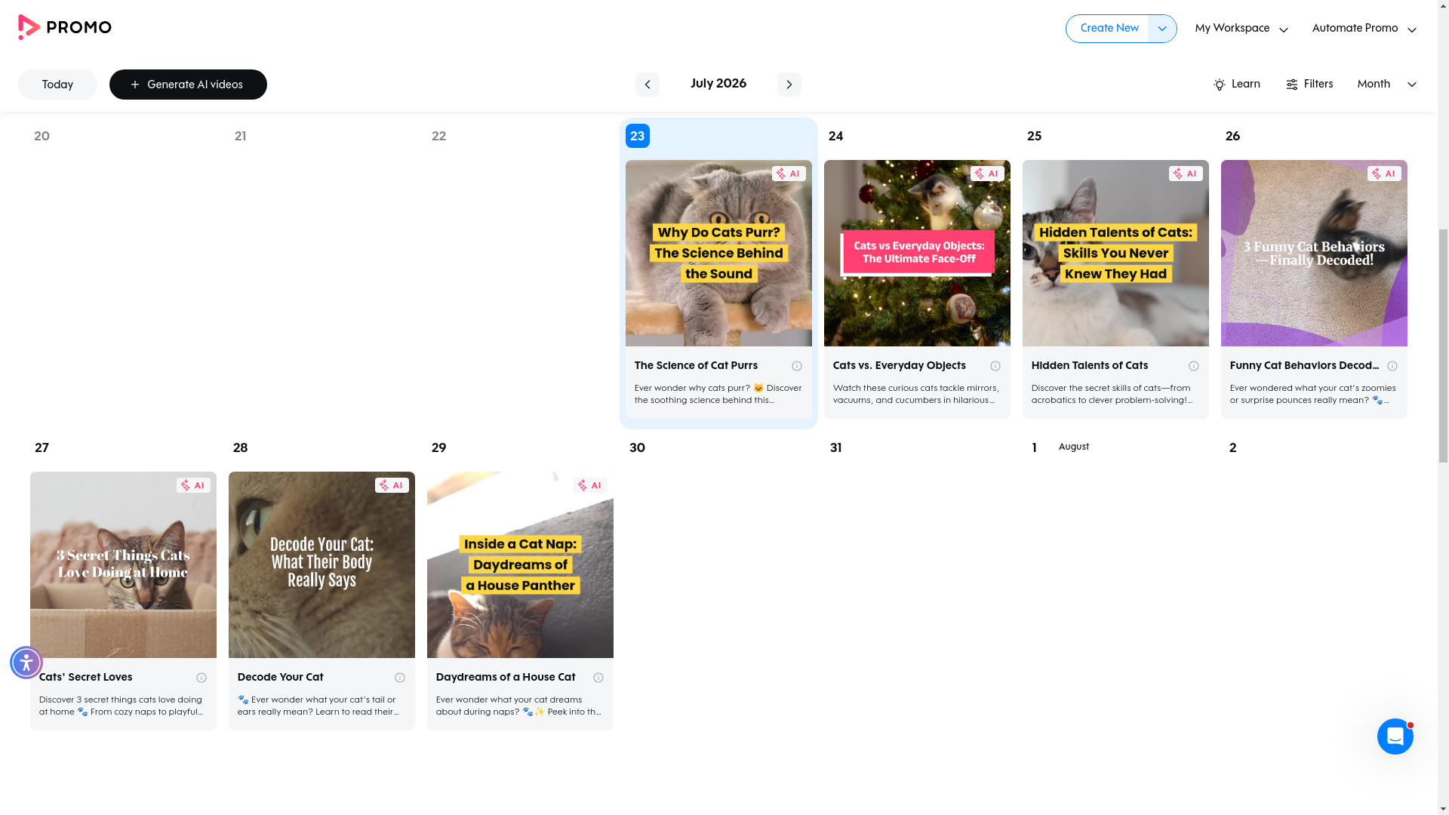The image size is (1449, 815).
Task: Show info for Cats vs. Everyday Objects
Action: click(x=995, y=366)
